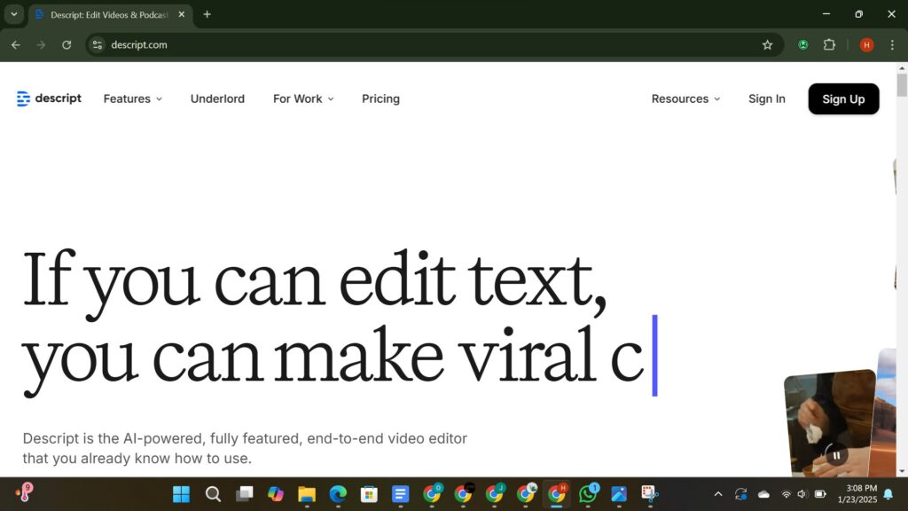Click the Sign In link

767,99
